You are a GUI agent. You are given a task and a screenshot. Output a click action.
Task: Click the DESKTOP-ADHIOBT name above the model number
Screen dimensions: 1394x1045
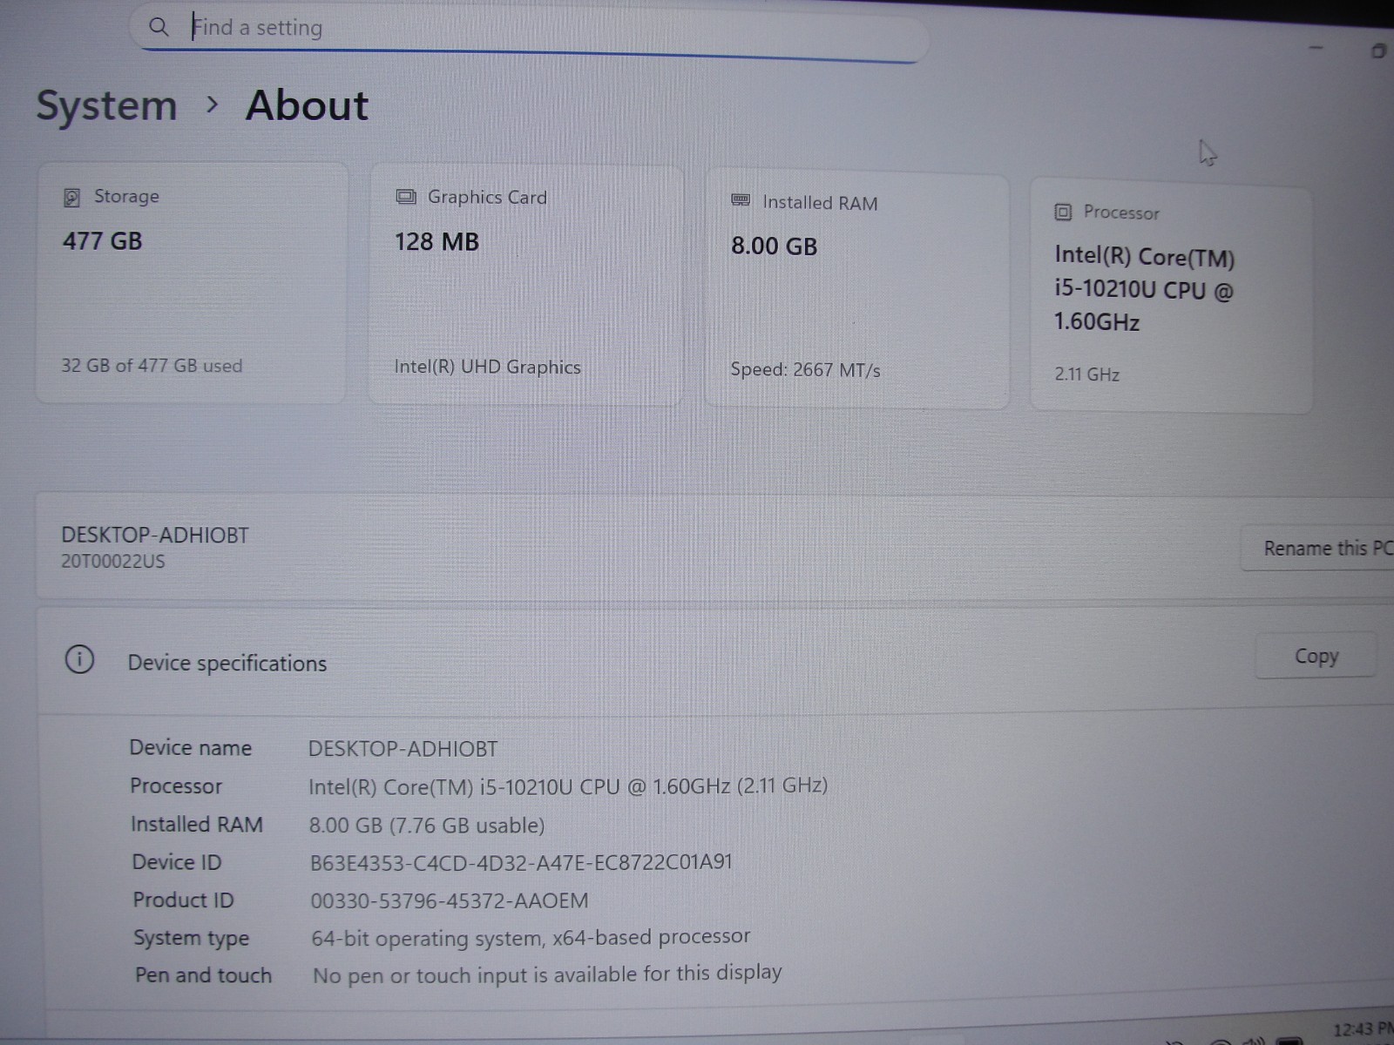[155, 536]
